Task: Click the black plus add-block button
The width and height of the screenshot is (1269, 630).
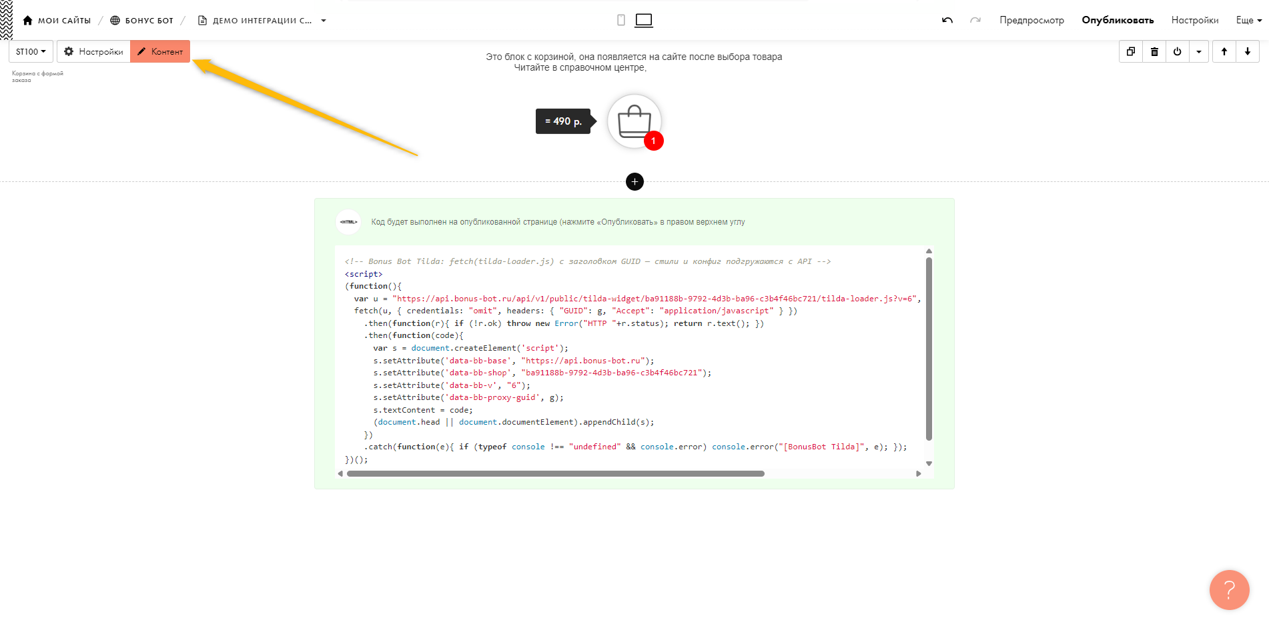Action: click(x=634, y=181)
